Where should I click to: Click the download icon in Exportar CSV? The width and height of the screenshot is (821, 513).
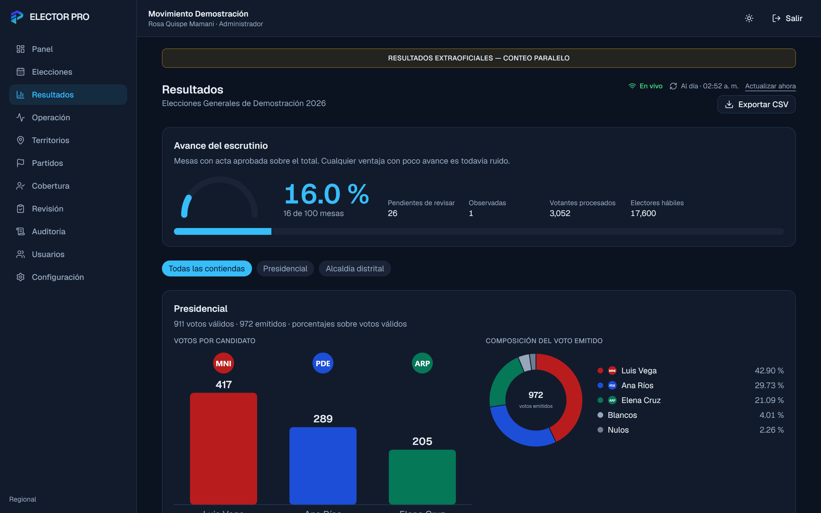(x=729, y=105)
